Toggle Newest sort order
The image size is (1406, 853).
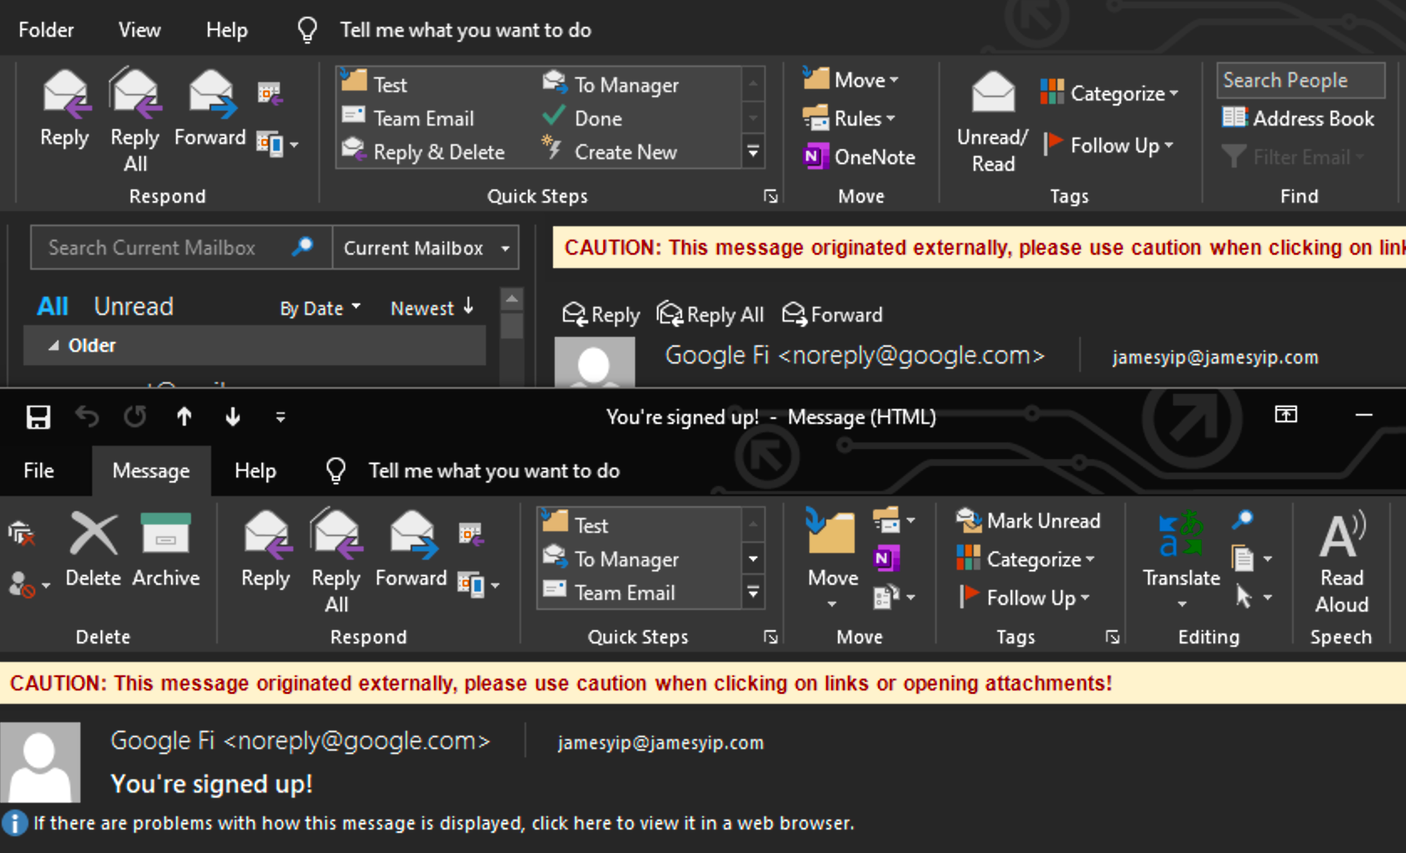tap(432, 308)
